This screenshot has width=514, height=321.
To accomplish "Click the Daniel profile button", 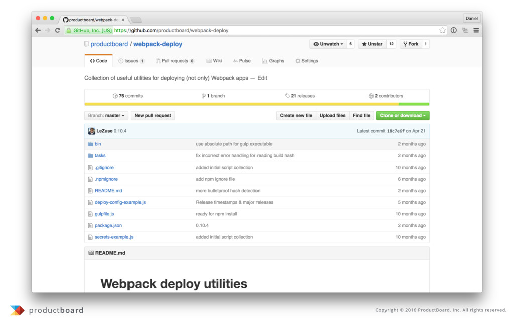I will tap(472, 19).
